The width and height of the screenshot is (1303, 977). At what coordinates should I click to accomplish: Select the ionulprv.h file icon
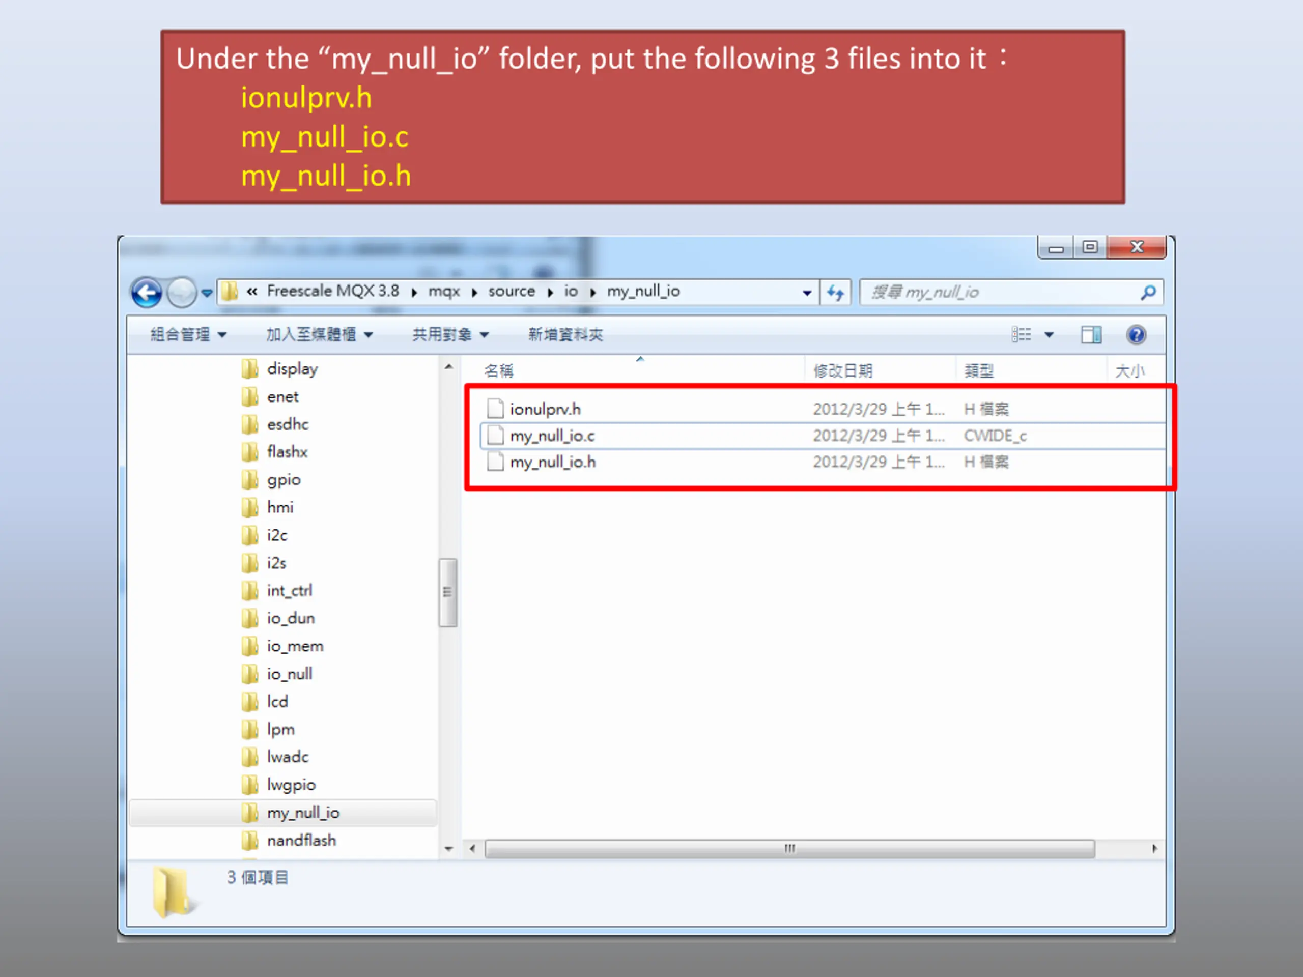click(x=495, y=409)
